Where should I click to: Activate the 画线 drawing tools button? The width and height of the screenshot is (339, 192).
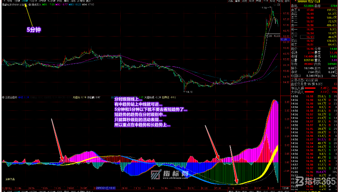[x=258, y=1]
